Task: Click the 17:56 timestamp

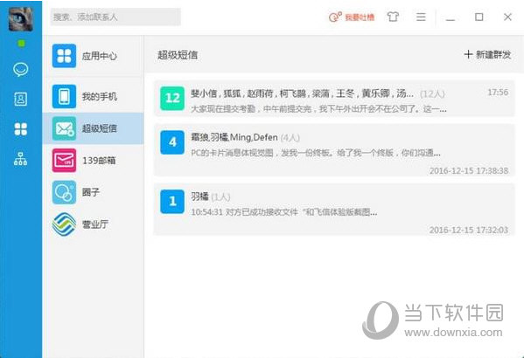Action: [x=498, y=93]
